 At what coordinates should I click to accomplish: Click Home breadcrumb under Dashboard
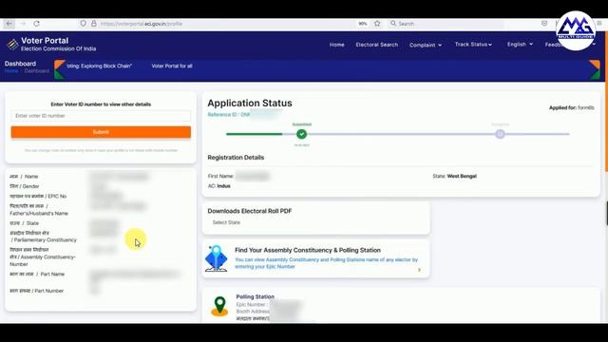pyautogui.click(x=11, y=71)
